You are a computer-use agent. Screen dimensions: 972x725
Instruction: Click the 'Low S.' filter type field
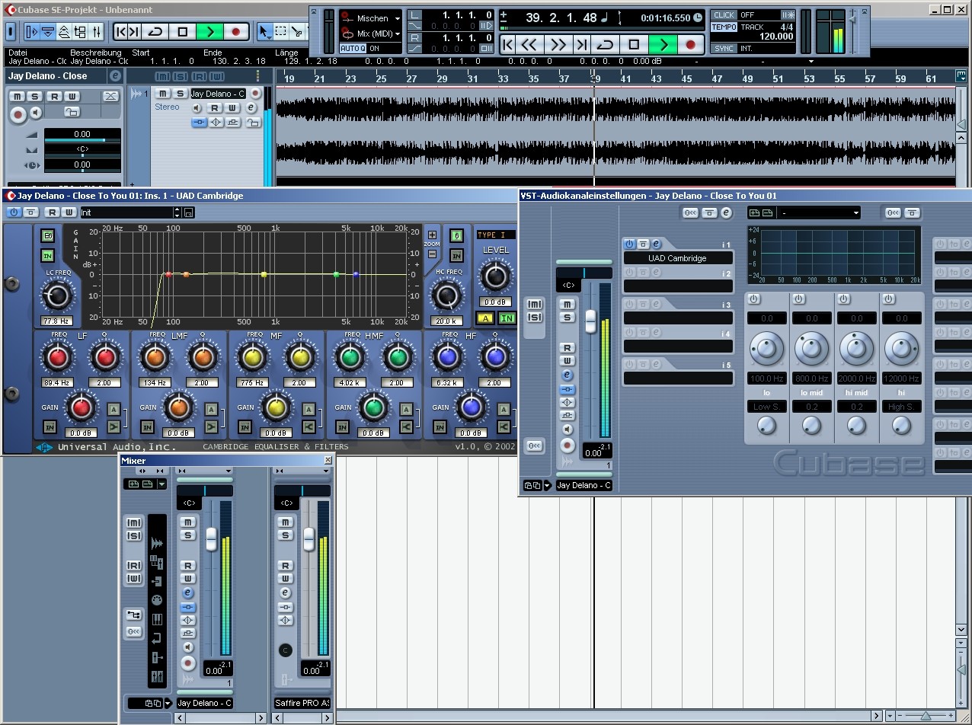[x=766, y=407]
